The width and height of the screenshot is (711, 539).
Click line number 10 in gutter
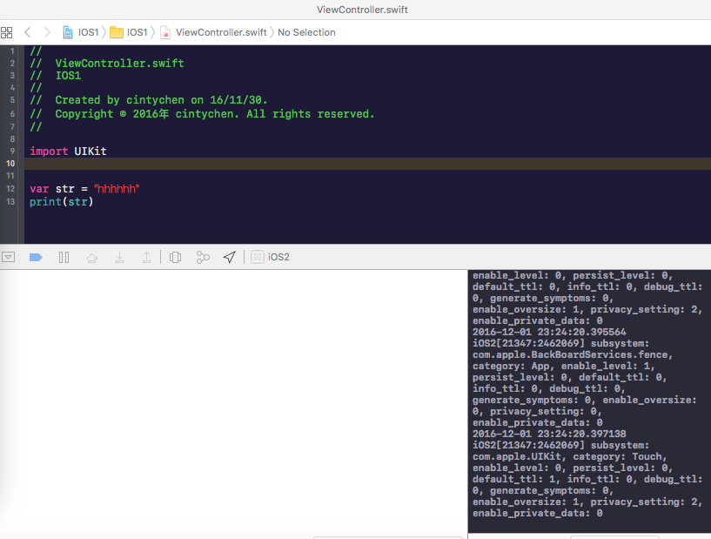(10, 164)
